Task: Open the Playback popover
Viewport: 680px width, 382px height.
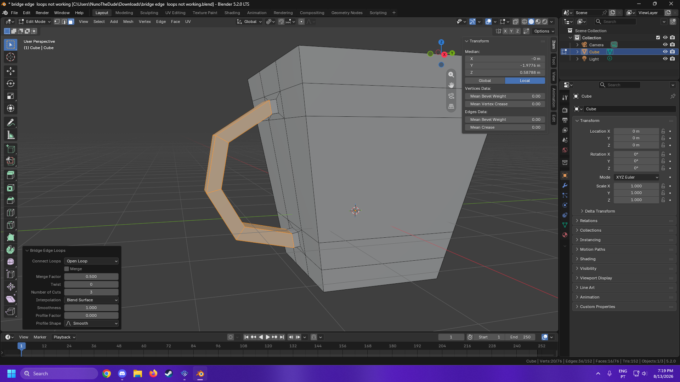Action: pos(64,337)
